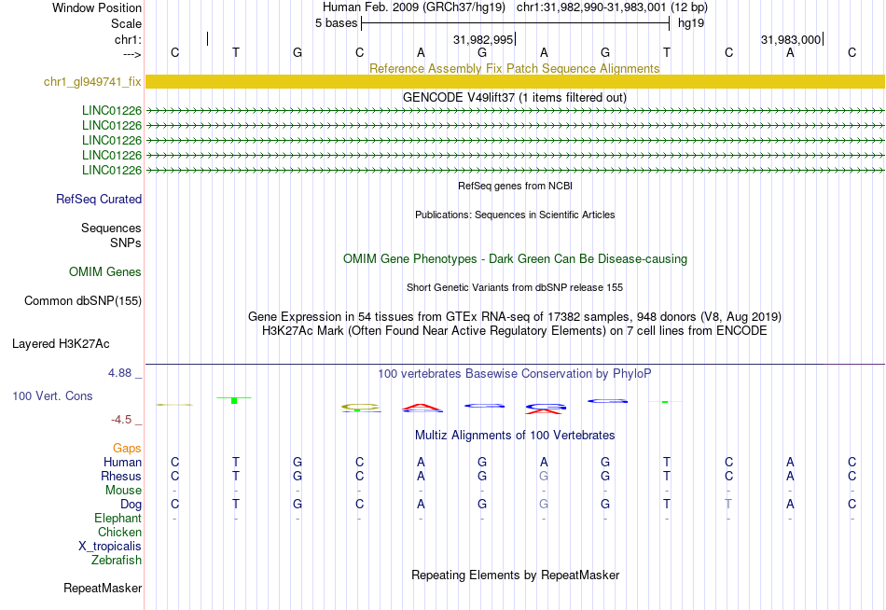This screenshot has width=886, height=610.
Task: Click the RefSeq Curated track label
Action: pyautogui.click(x=99, y=199)
